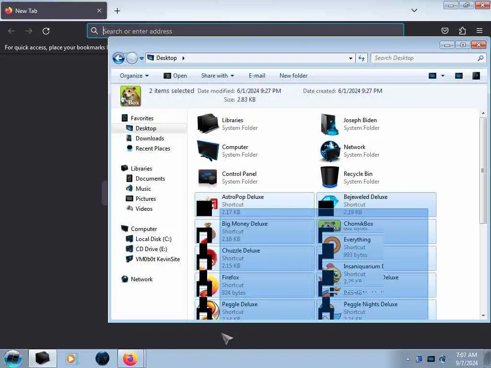Viewport: 491px width, 368px height.
Task: Reload the page in Firefox
Action: coord(46,31)
